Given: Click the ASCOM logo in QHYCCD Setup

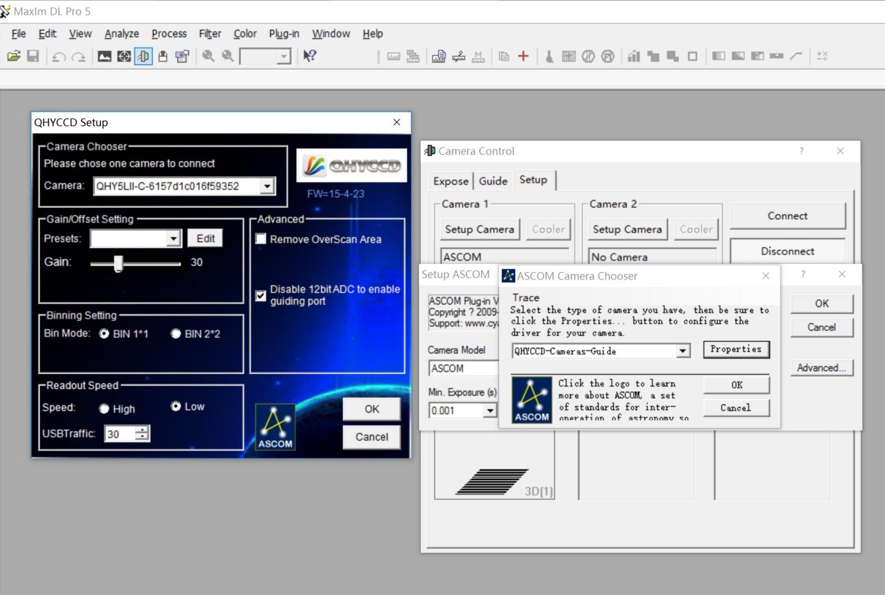Looking at the screenshot, I should (x=275, y=427).
